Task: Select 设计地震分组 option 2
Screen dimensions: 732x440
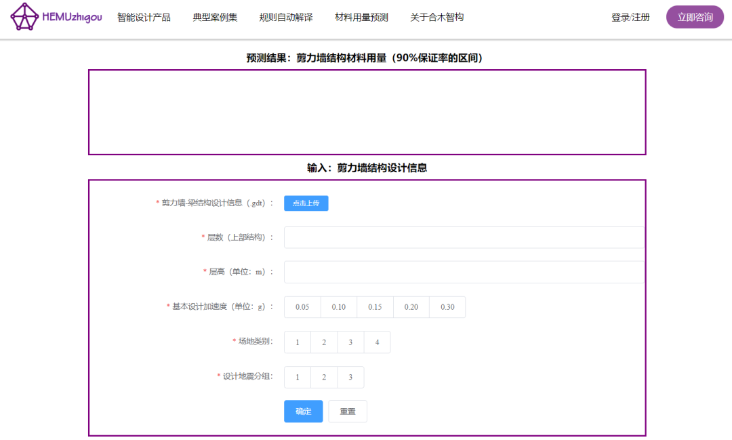Action: pyautogui.click(x=324, y=378)
